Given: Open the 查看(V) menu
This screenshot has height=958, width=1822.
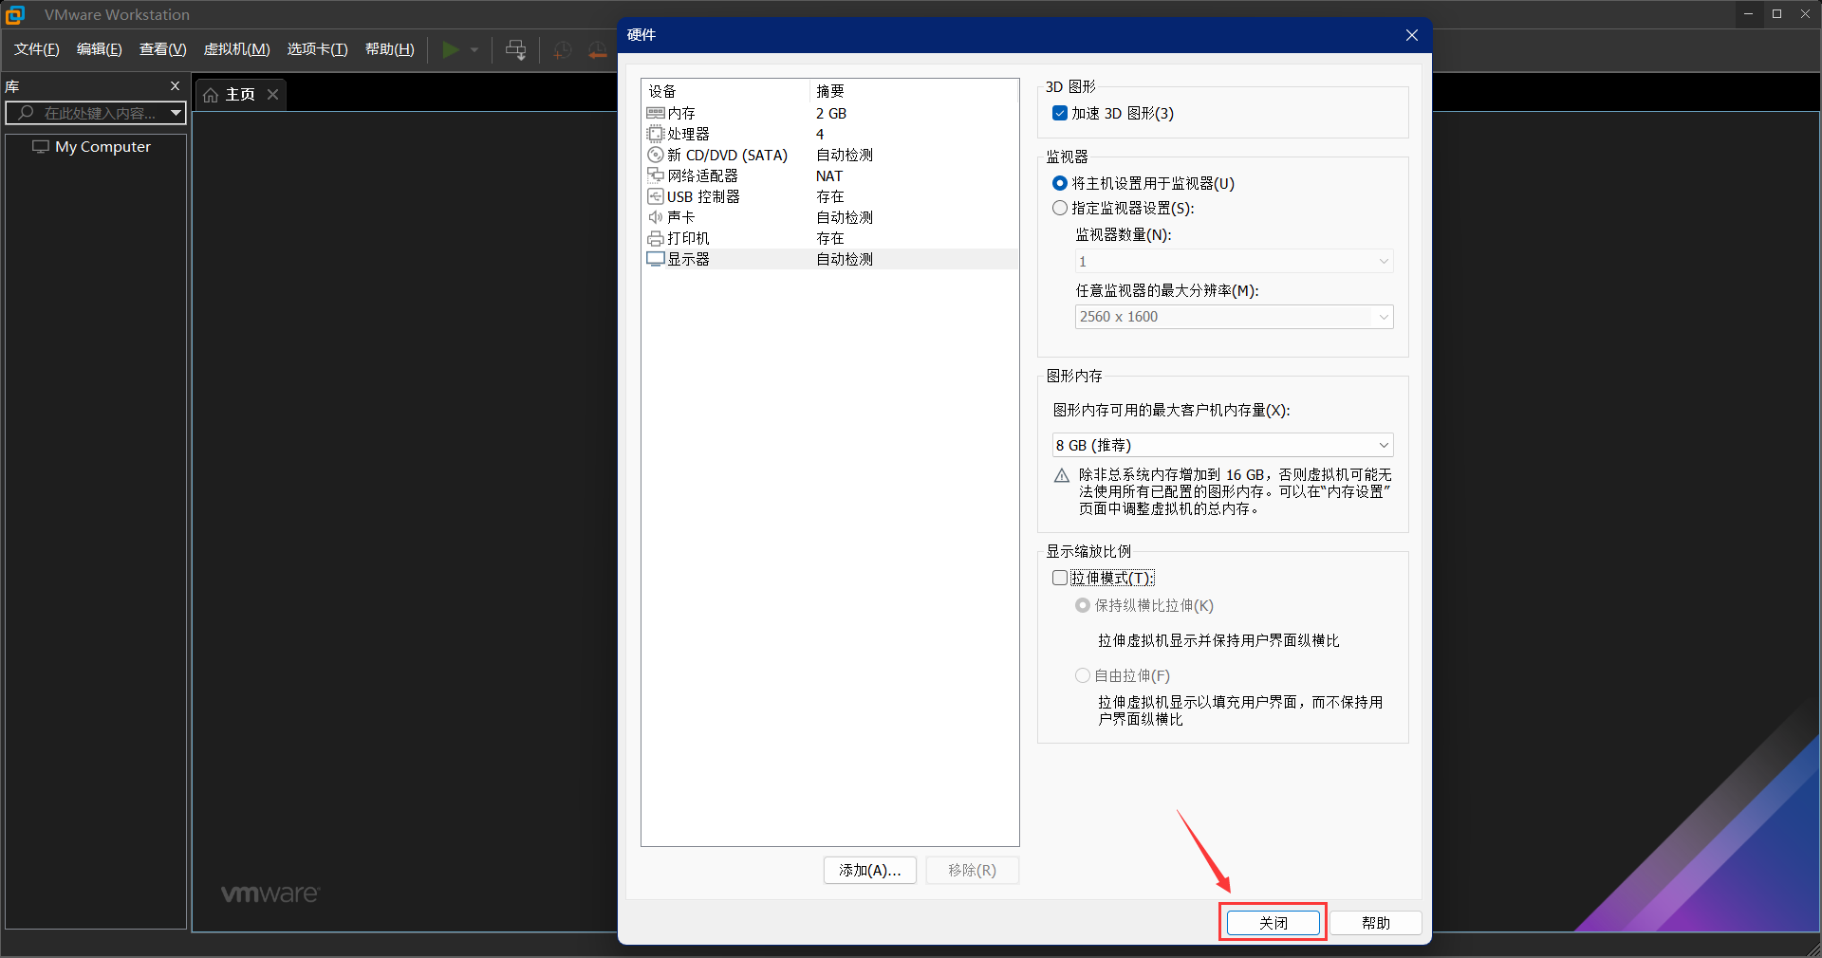Looking at the screenshot, I should (x=163, y=49).
